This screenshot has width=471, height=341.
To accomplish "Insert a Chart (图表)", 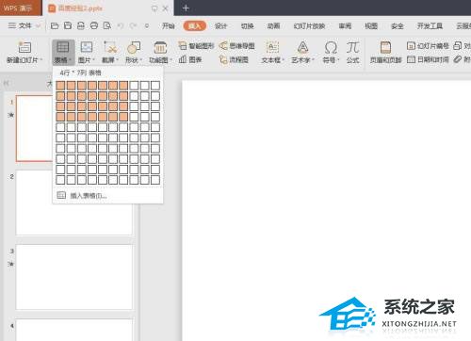I will click(x=190, y=59).
